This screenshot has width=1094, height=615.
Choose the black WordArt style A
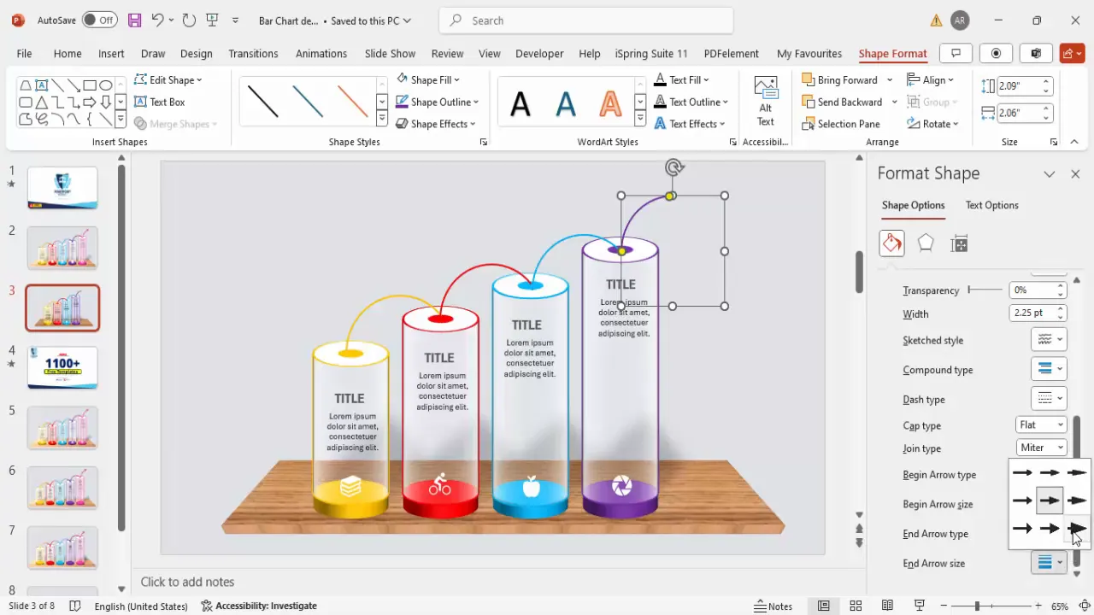point(521,103)
